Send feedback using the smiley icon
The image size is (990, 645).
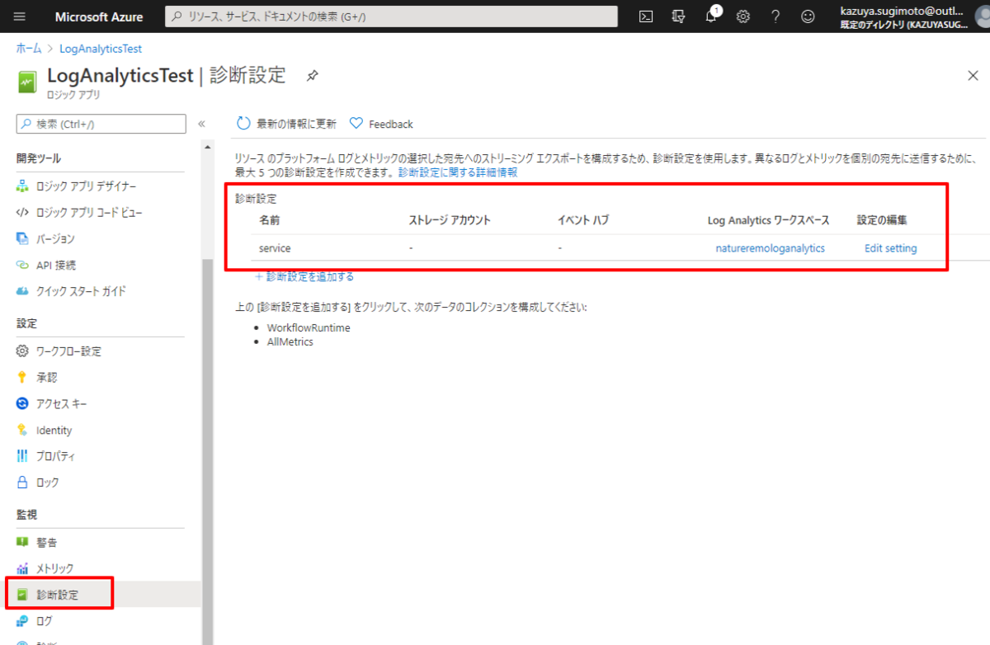coord(807,16)
